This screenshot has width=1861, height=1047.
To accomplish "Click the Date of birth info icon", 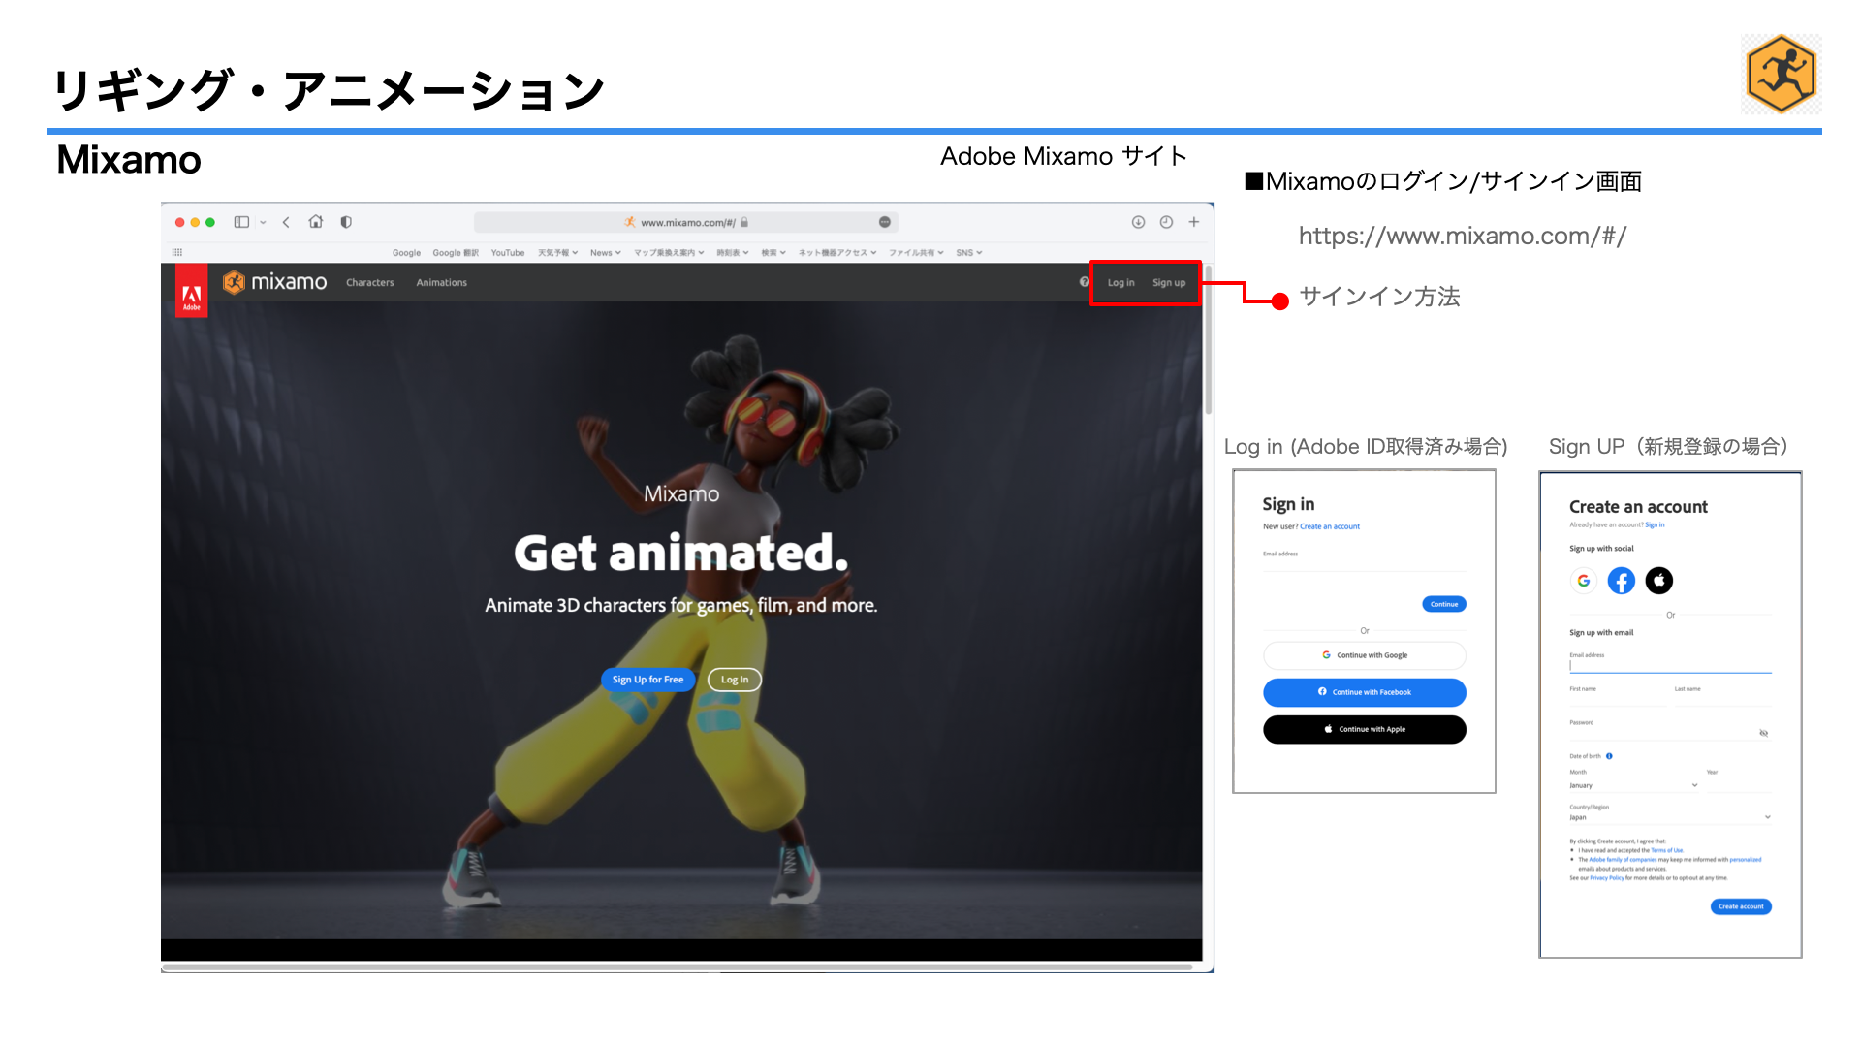I will 1609,756.
